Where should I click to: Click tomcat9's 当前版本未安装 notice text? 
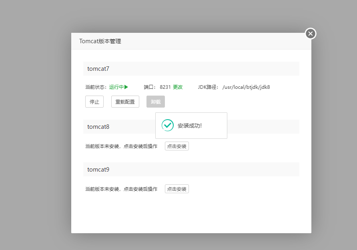click(x=121, y=189)
